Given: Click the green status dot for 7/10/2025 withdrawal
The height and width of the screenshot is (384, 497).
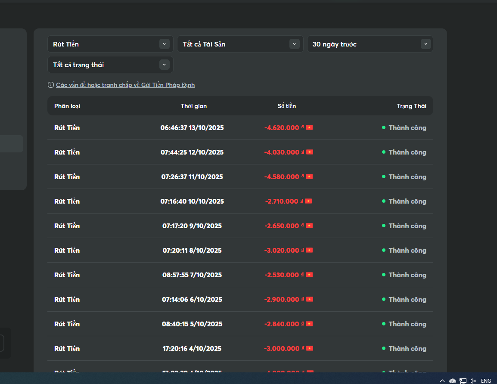Looking at the screenshot, I should pyautogui.click(x=384, y=275).
